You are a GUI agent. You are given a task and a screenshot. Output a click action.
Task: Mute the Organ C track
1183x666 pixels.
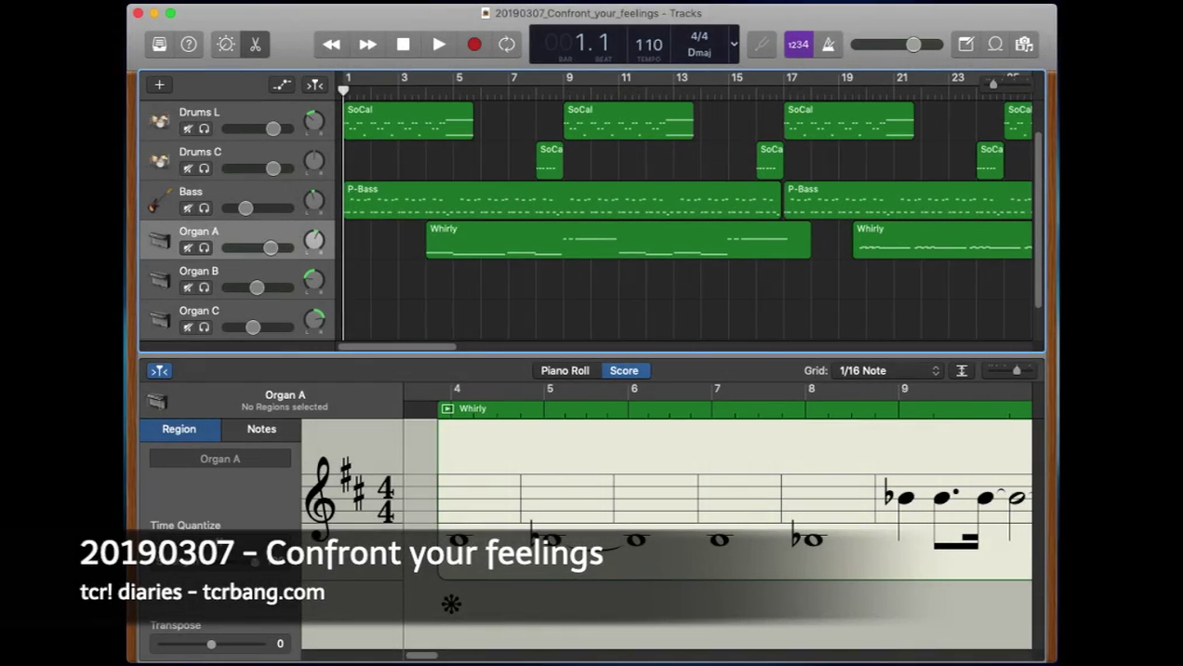[x=188, y=327]
